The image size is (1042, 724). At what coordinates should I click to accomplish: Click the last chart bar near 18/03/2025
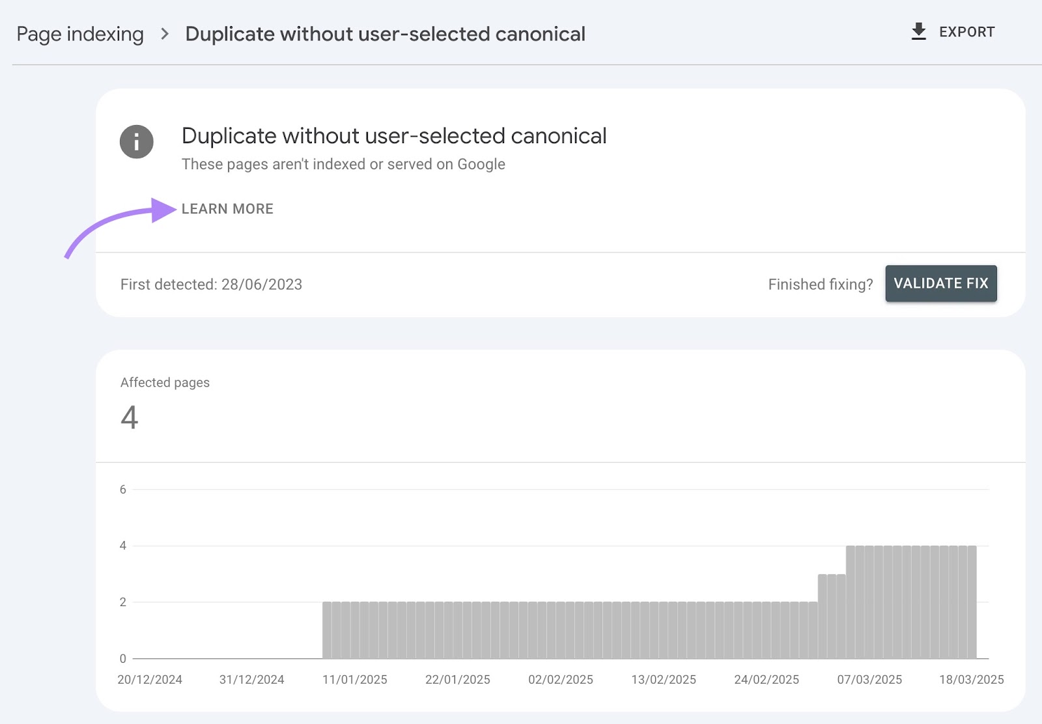click(972, 602)
